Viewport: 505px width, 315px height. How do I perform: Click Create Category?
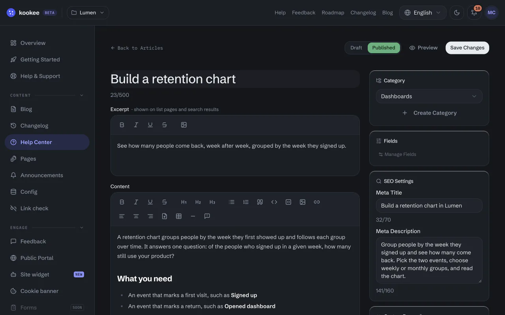[429, 113]
